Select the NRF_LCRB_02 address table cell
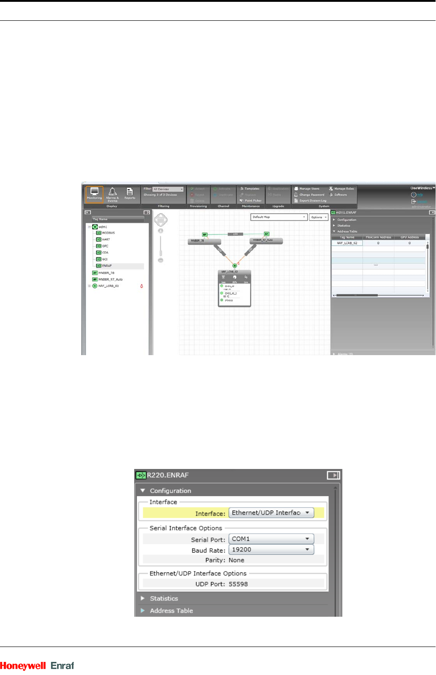Screen dimensions: 436x675 (x=347, y=243)
